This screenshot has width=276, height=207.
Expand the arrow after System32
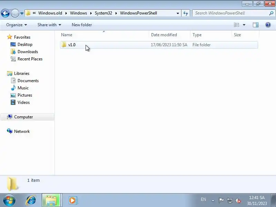116,13
